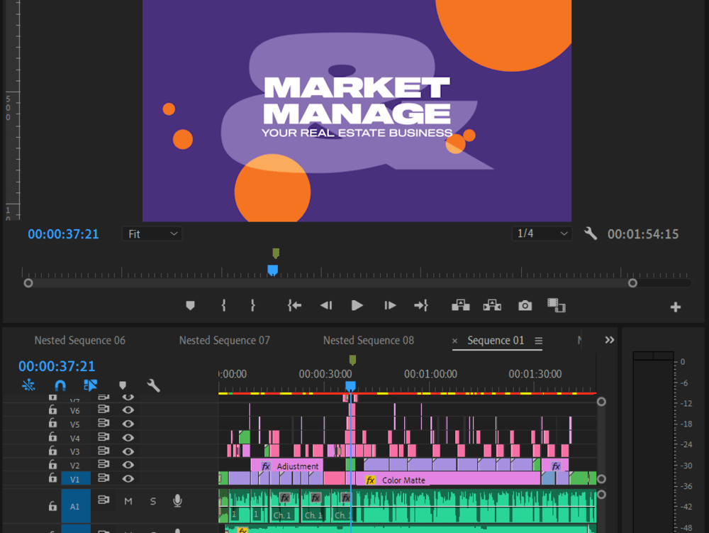Step forward one frame
Image resolution: width=709 pixels, height=533 pixels.
390,306
